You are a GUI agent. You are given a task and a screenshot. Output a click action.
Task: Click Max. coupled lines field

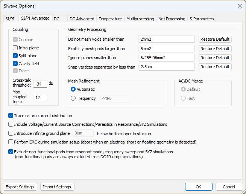click(40, 98)
